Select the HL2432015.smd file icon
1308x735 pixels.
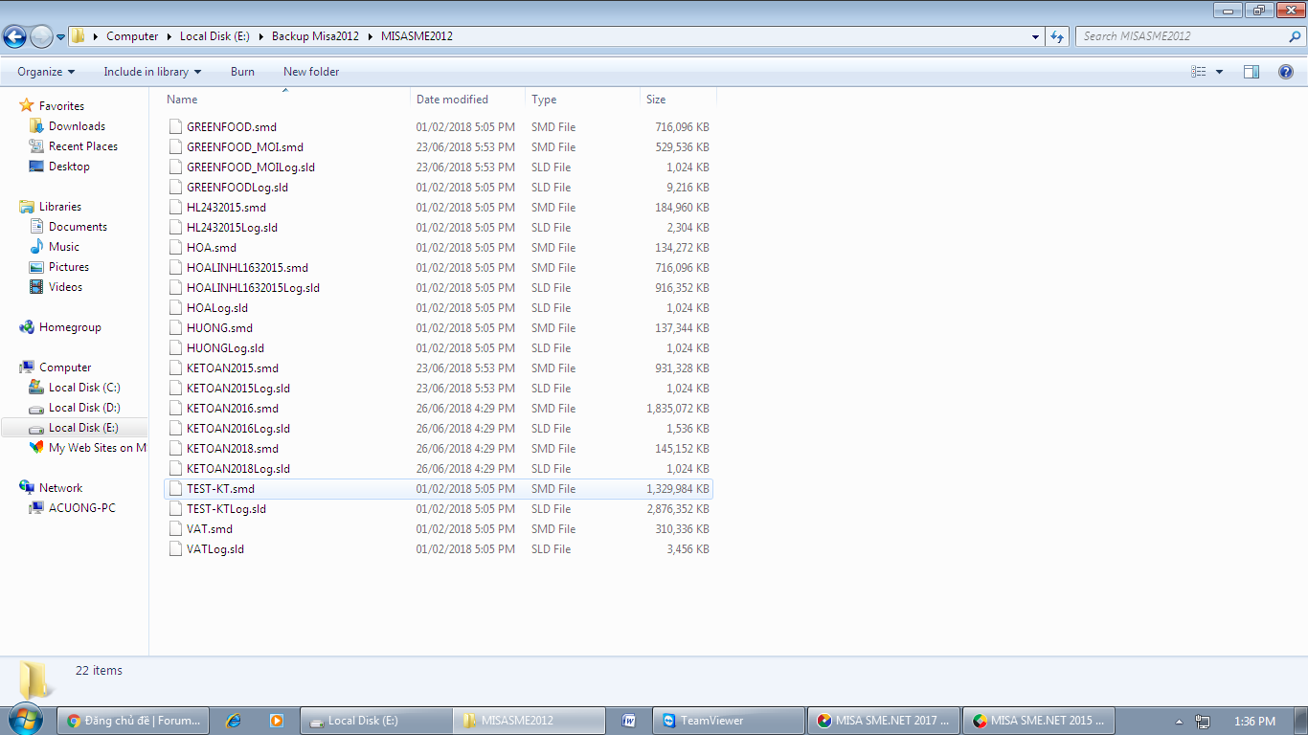pyautogui.click(x=175, y=207)
